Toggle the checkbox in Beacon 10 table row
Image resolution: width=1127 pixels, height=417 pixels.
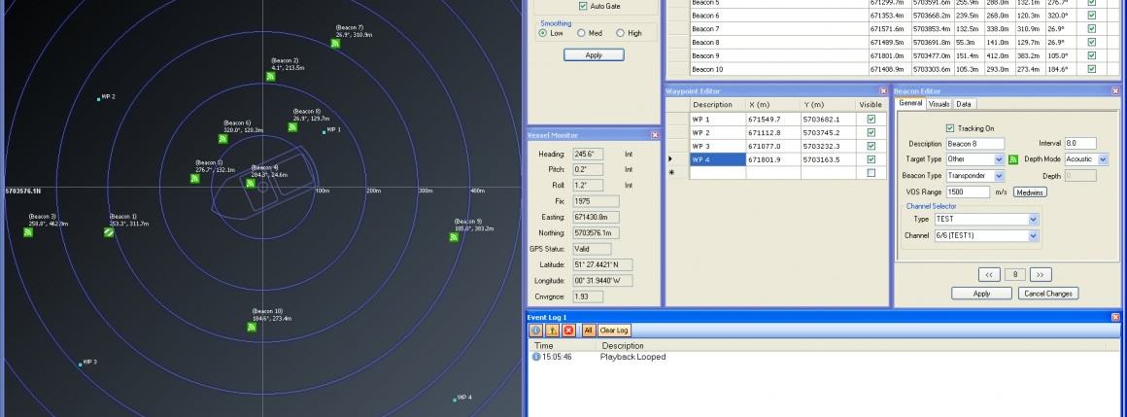pos(1092,70)
